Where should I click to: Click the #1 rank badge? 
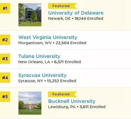tap(5, 8)
